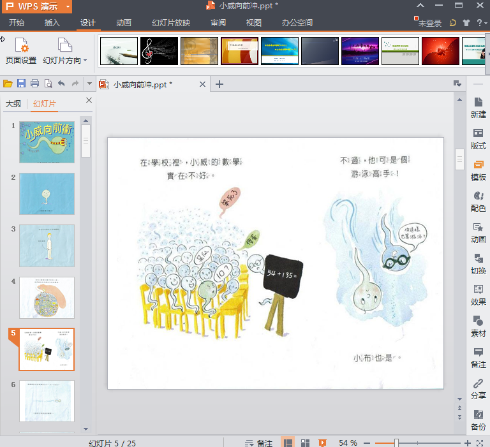Click the save floppy disk icon
The height and width of the screenshot is (447, 490).
click(x=21, y=84)
